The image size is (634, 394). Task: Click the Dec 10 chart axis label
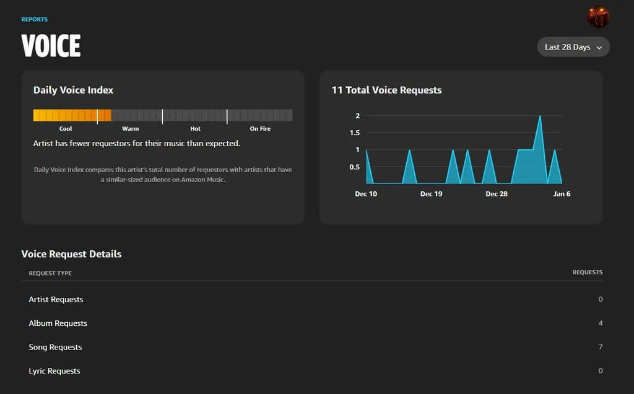tap(366, 194)
